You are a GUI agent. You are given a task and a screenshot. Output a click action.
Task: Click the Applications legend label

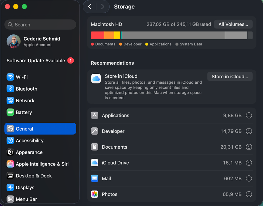pos(160,44)
